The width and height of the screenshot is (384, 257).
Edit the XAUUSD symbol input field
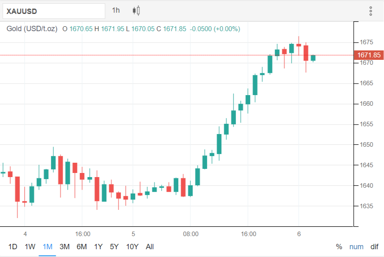54,11
